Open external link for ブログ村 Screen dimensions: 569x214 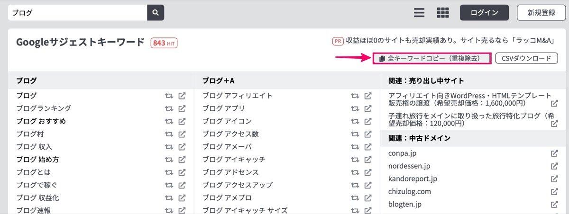click(x=182, y=134)
